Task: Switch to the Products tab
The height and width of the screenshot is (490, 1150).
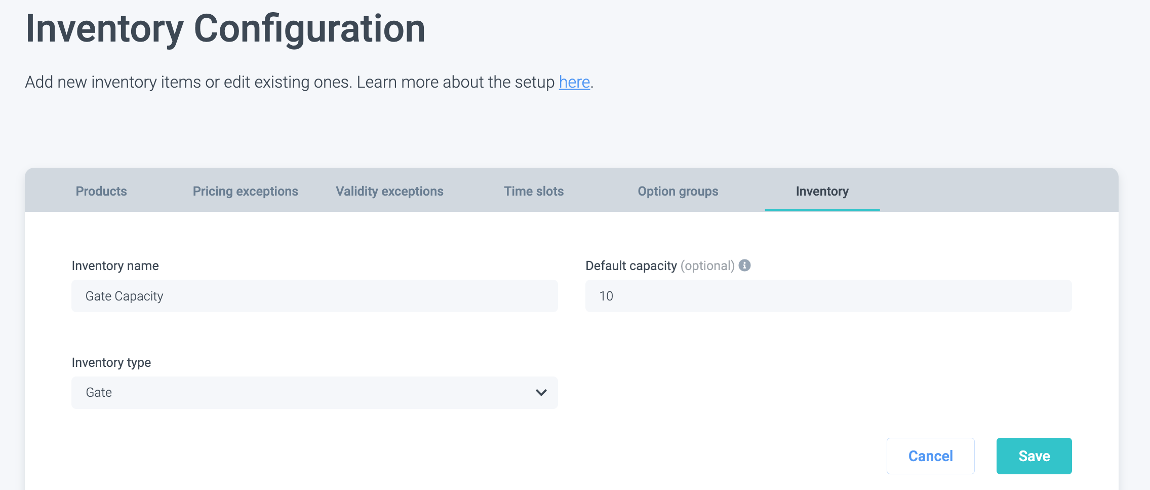Action: pos(101,191)
